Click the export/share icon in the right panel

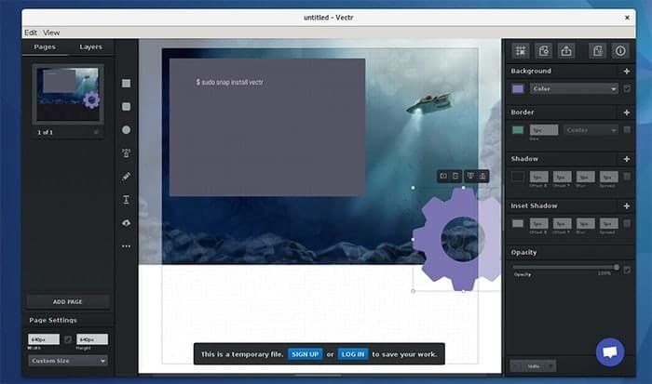[566, 50]
